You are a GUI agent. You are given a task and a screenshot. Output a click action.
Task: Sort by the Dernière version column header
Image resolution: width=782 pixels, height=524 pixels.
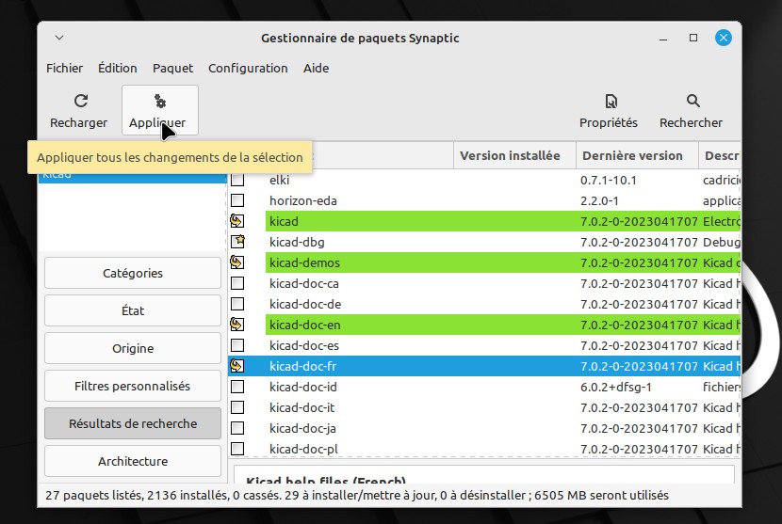point(637,156)
